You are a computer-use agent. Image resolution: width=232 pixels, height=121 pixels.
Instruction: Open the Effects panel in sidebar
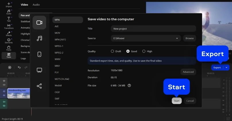(x=9, y=34)
